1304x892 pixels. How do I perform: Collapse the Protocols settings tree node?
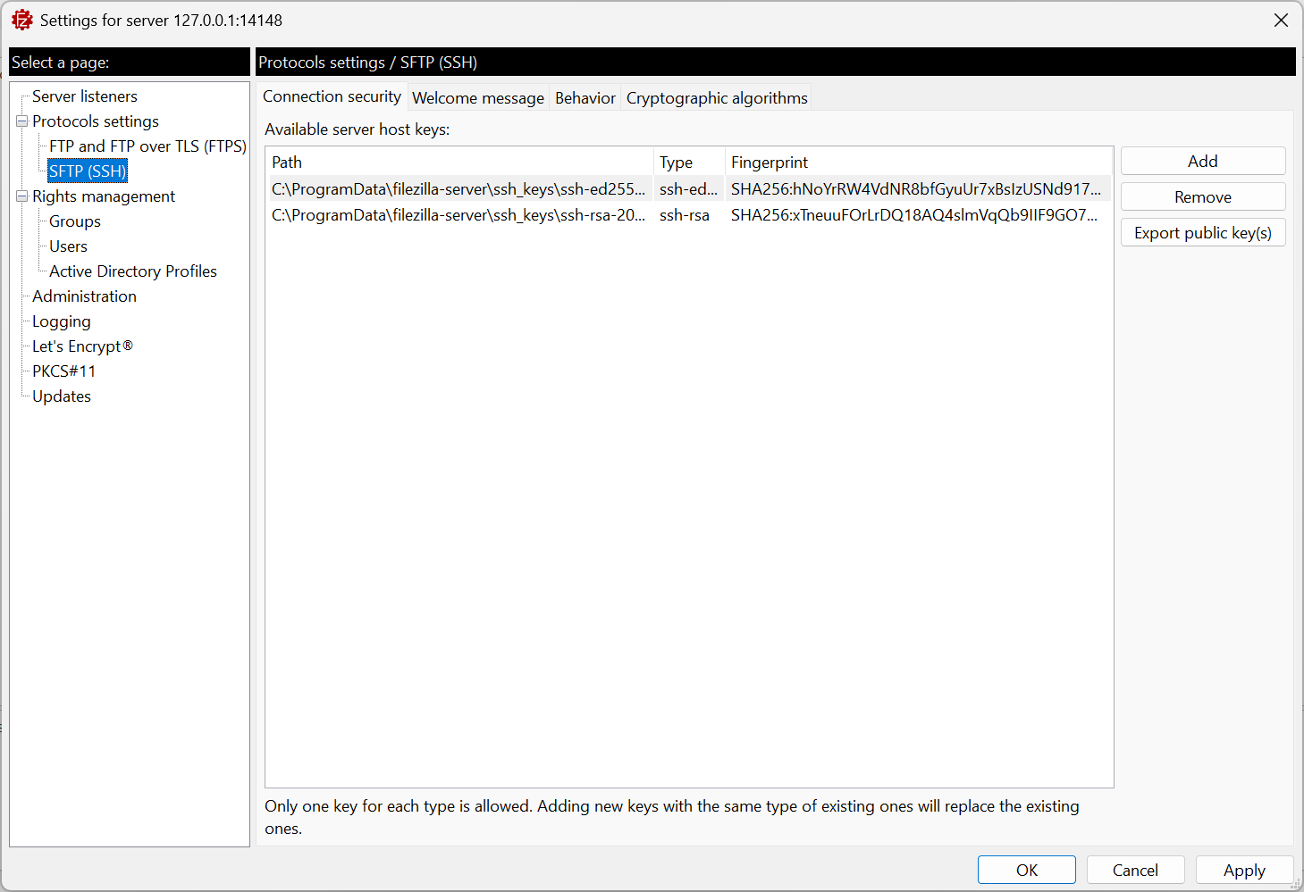click(x=22, y=121)
